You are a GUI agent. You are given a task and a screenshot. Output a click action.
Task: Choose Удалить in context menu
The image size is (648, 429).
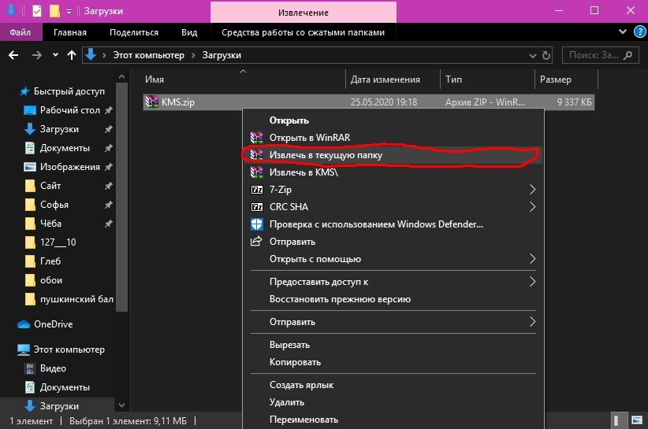393,402
